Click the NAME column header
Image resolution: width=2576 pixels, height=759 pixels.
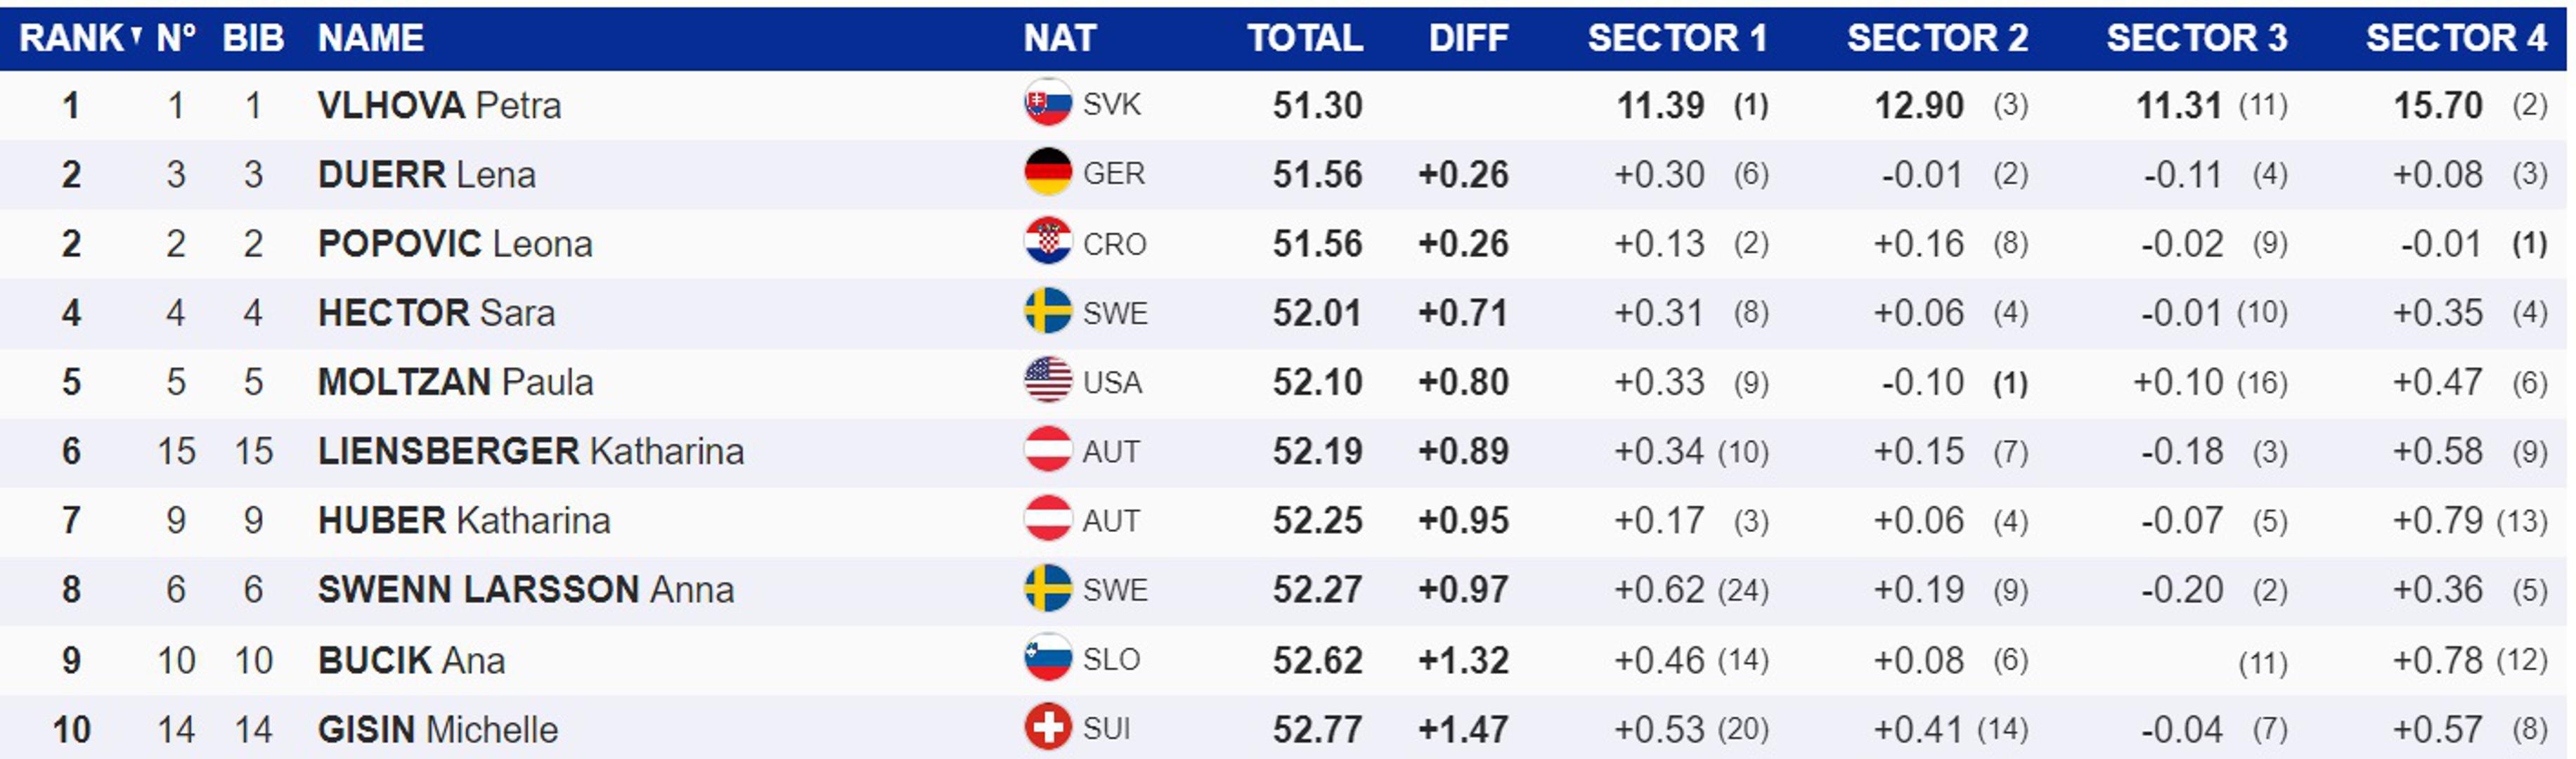(x=370, y=38)
